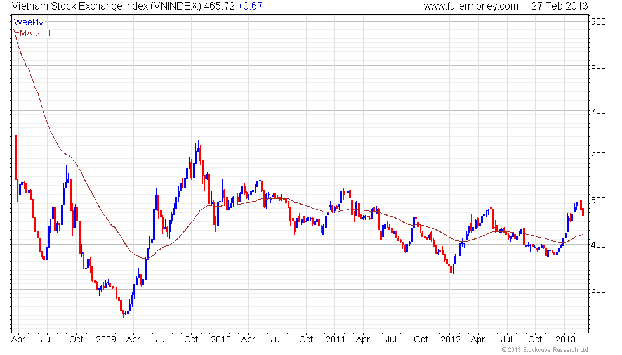Click the index value 465.72
The image size is (622, 355).
pyautogui.click(x=220, y=6)
